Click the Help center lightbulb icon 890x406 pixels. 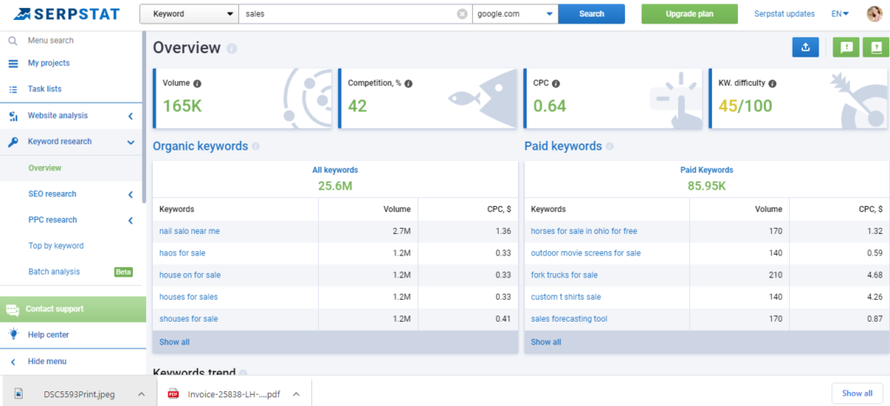14,335
